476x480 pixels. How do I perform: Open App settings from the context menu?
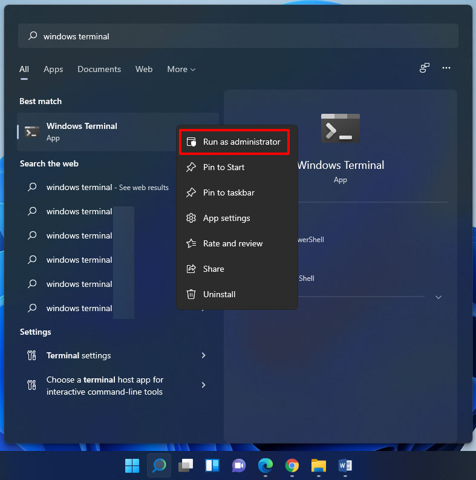[x=237, y=218]
